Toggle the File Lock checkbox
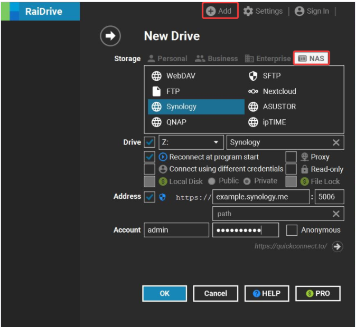Image resolution: width=356 pixels, height=327 pixels. click(291, 181)
